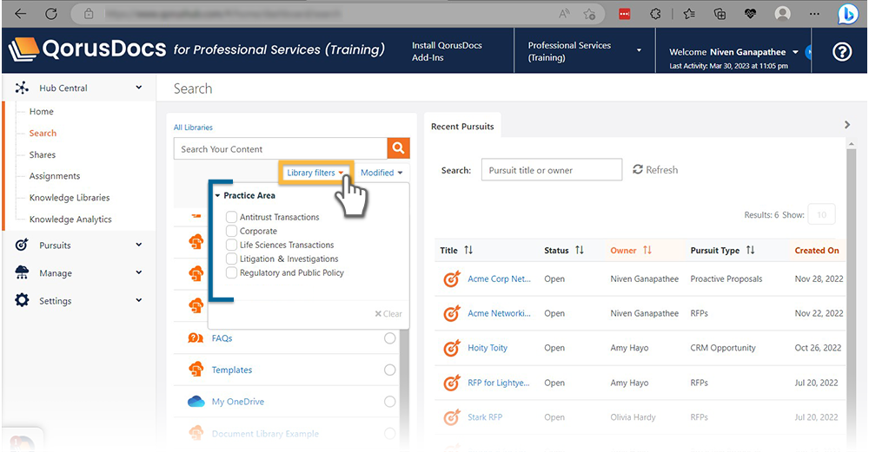Click the All Libraries link

pos(193,128)
